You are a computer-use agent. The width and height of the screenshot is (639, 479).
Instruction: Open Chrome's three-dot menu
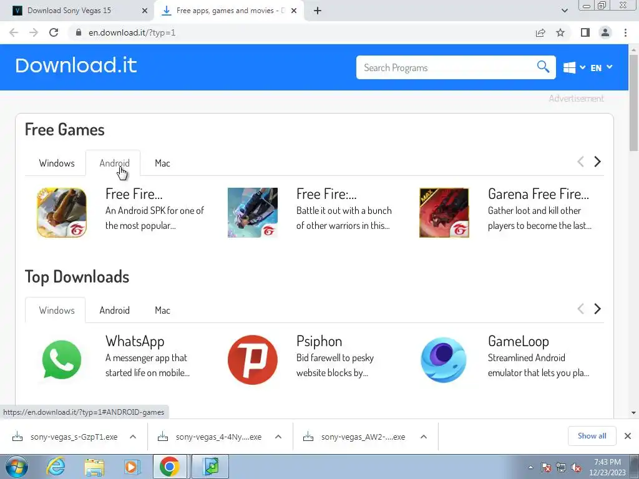(625, 32)
